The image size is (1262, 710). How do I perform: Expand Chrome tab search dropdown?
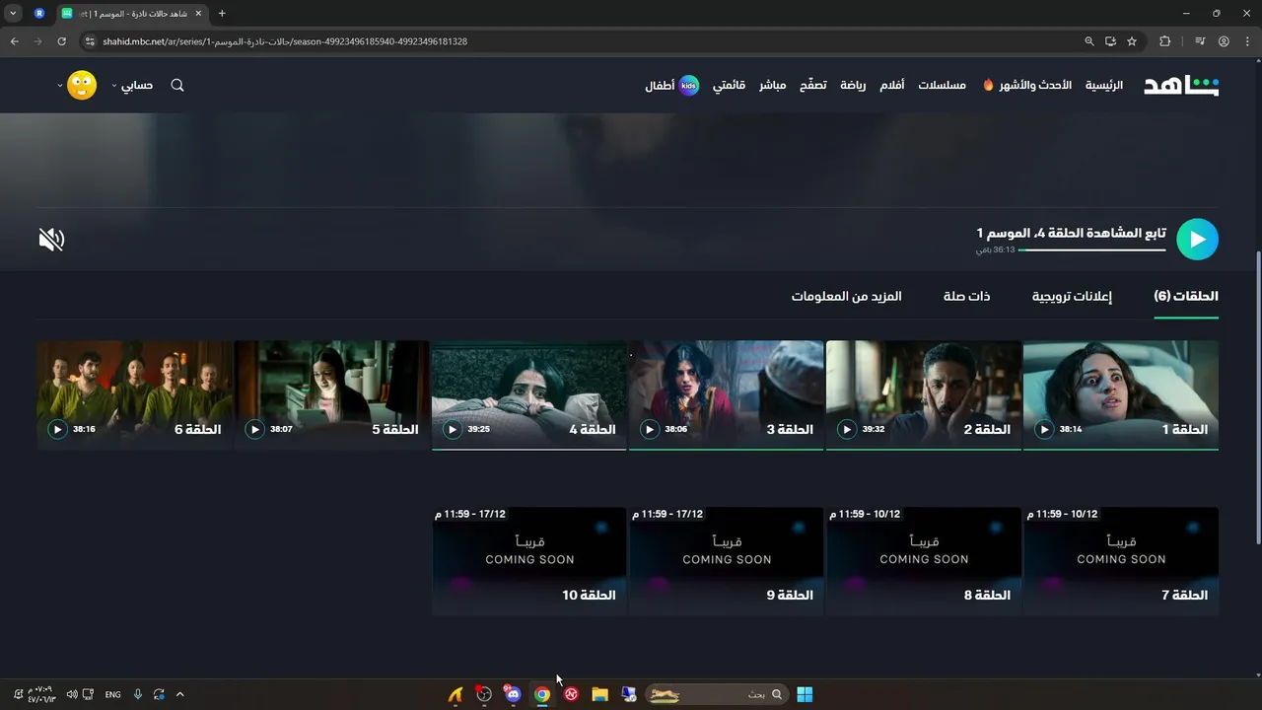point(13,14)
